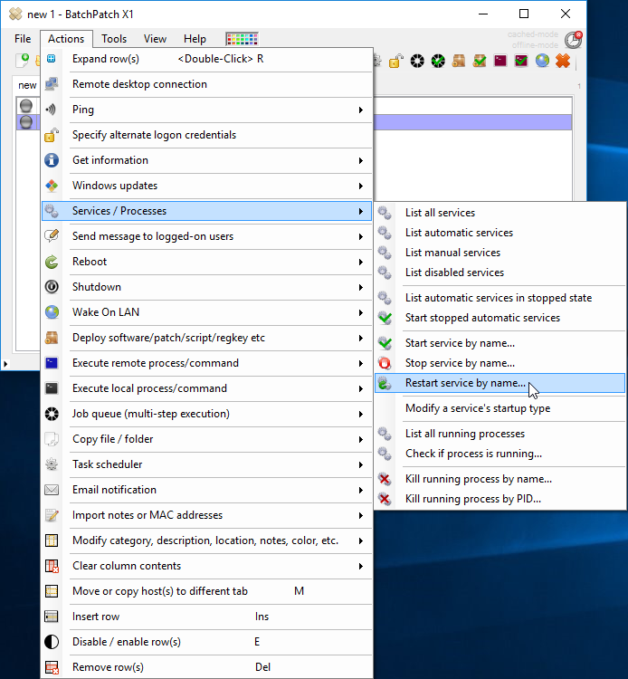Click the black terminal icon for Execute local process
Image resolution: width=628 pixels, height=679 pixels.
52,388
